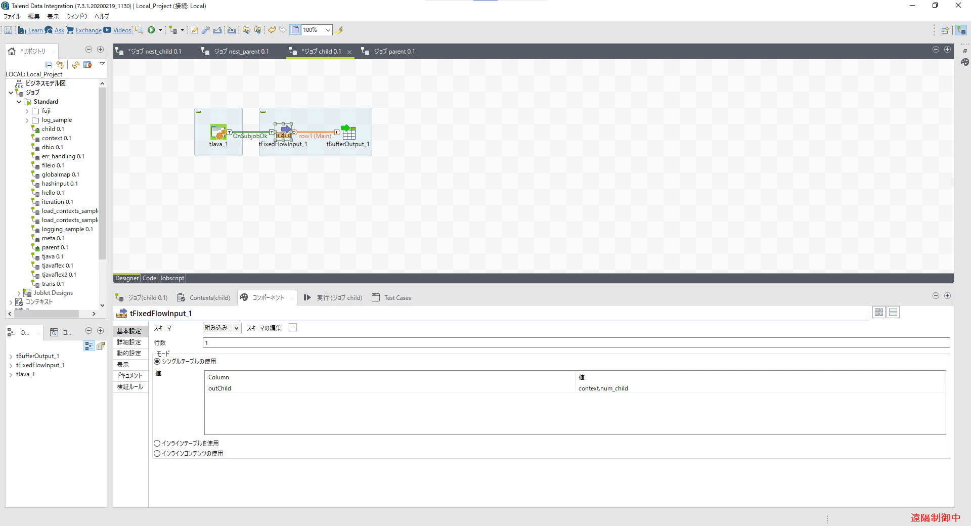This screenshot has width=971, height=526.
Task: Refresh the repository tree
Action: (76, 65)
